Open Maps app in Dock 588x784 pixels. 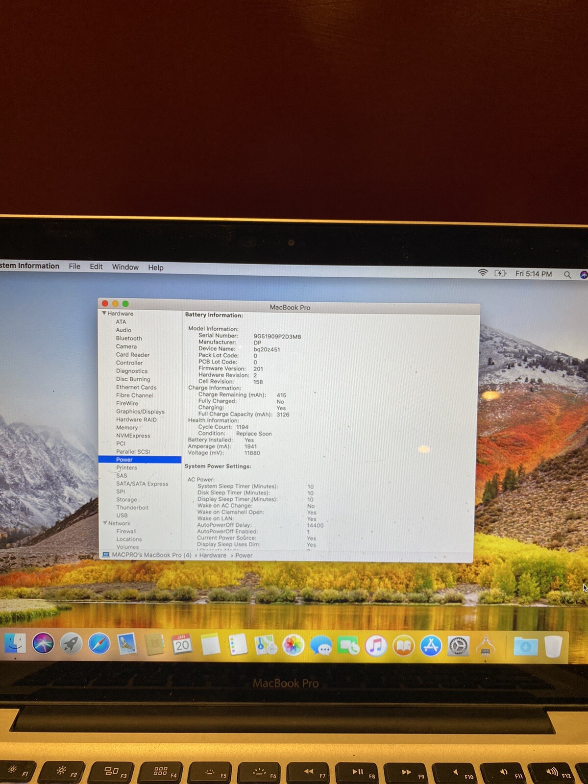(x=266, y=645)
